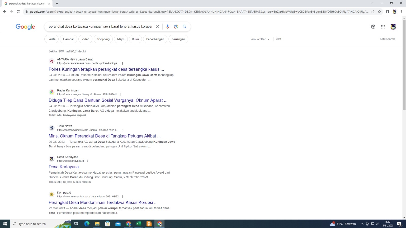Open Google Lens image search
Viewport: 406px width, 228px height.
point(176,27)
